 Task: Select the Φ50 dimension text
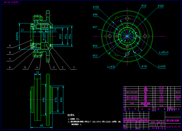click(x=60, y=36)
